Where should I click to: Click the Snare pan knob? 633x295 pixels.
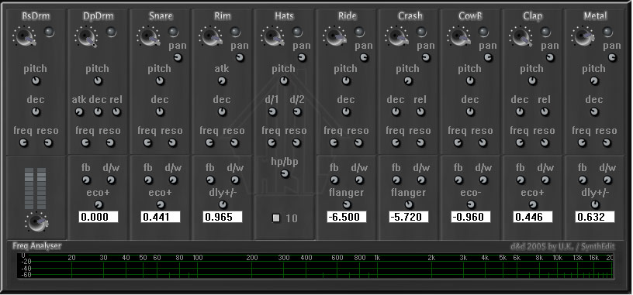click(x=178, y=58)
